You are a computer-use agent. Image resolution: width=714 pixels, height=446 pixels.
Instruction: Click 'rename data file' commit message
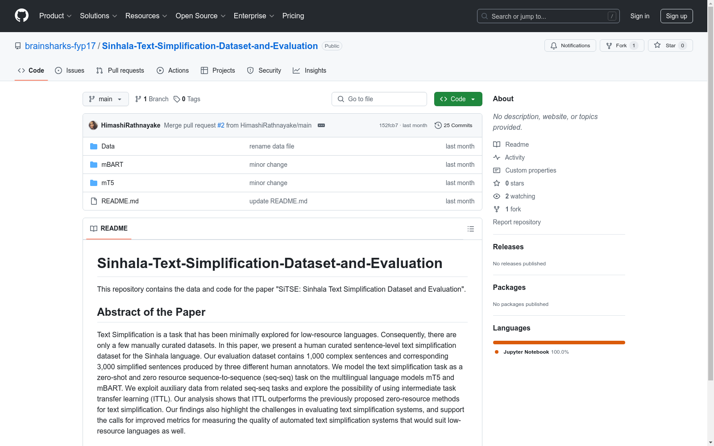[x=272, y=146]
